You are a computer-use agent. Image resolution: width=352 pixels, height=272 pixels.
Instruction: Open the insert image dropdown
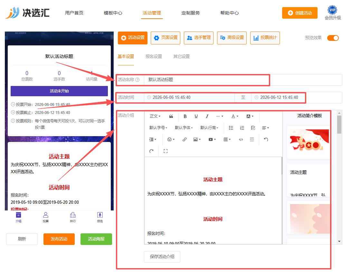[197, 139]
